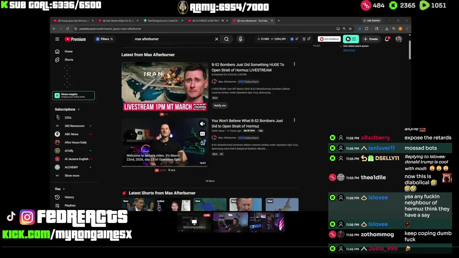This screenshot has width=459, height=258.
Task: Click the TikTok icon in overlay
Action: tap(11, 216)
